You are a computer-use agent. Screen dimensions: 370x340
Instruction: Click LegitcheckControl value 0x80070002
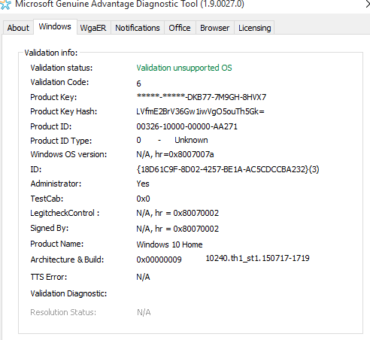pyautogui.click(x=177, y=213)
